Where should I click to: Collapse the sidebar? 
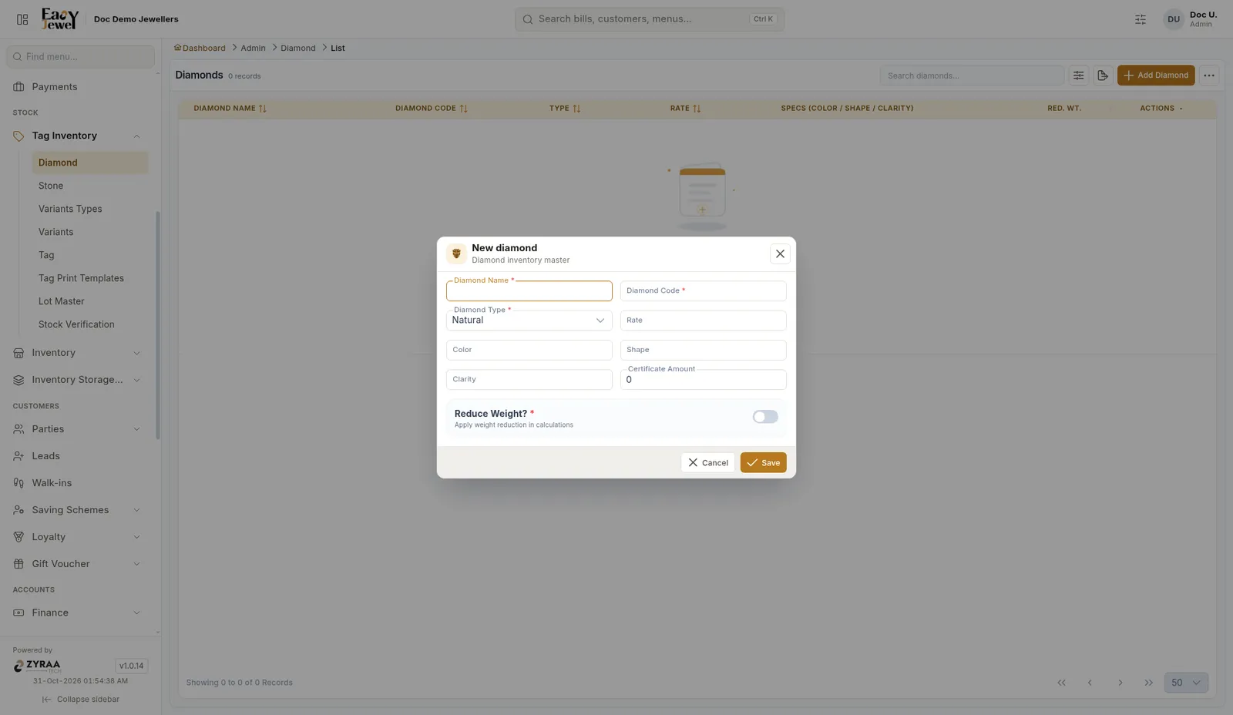coord(81,700)
